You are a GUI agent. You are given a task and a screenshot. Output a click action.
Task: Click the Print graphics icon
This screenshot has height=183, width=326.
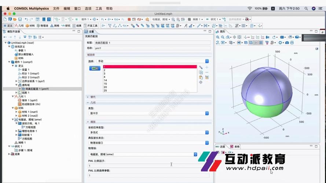tap(292, 42)
